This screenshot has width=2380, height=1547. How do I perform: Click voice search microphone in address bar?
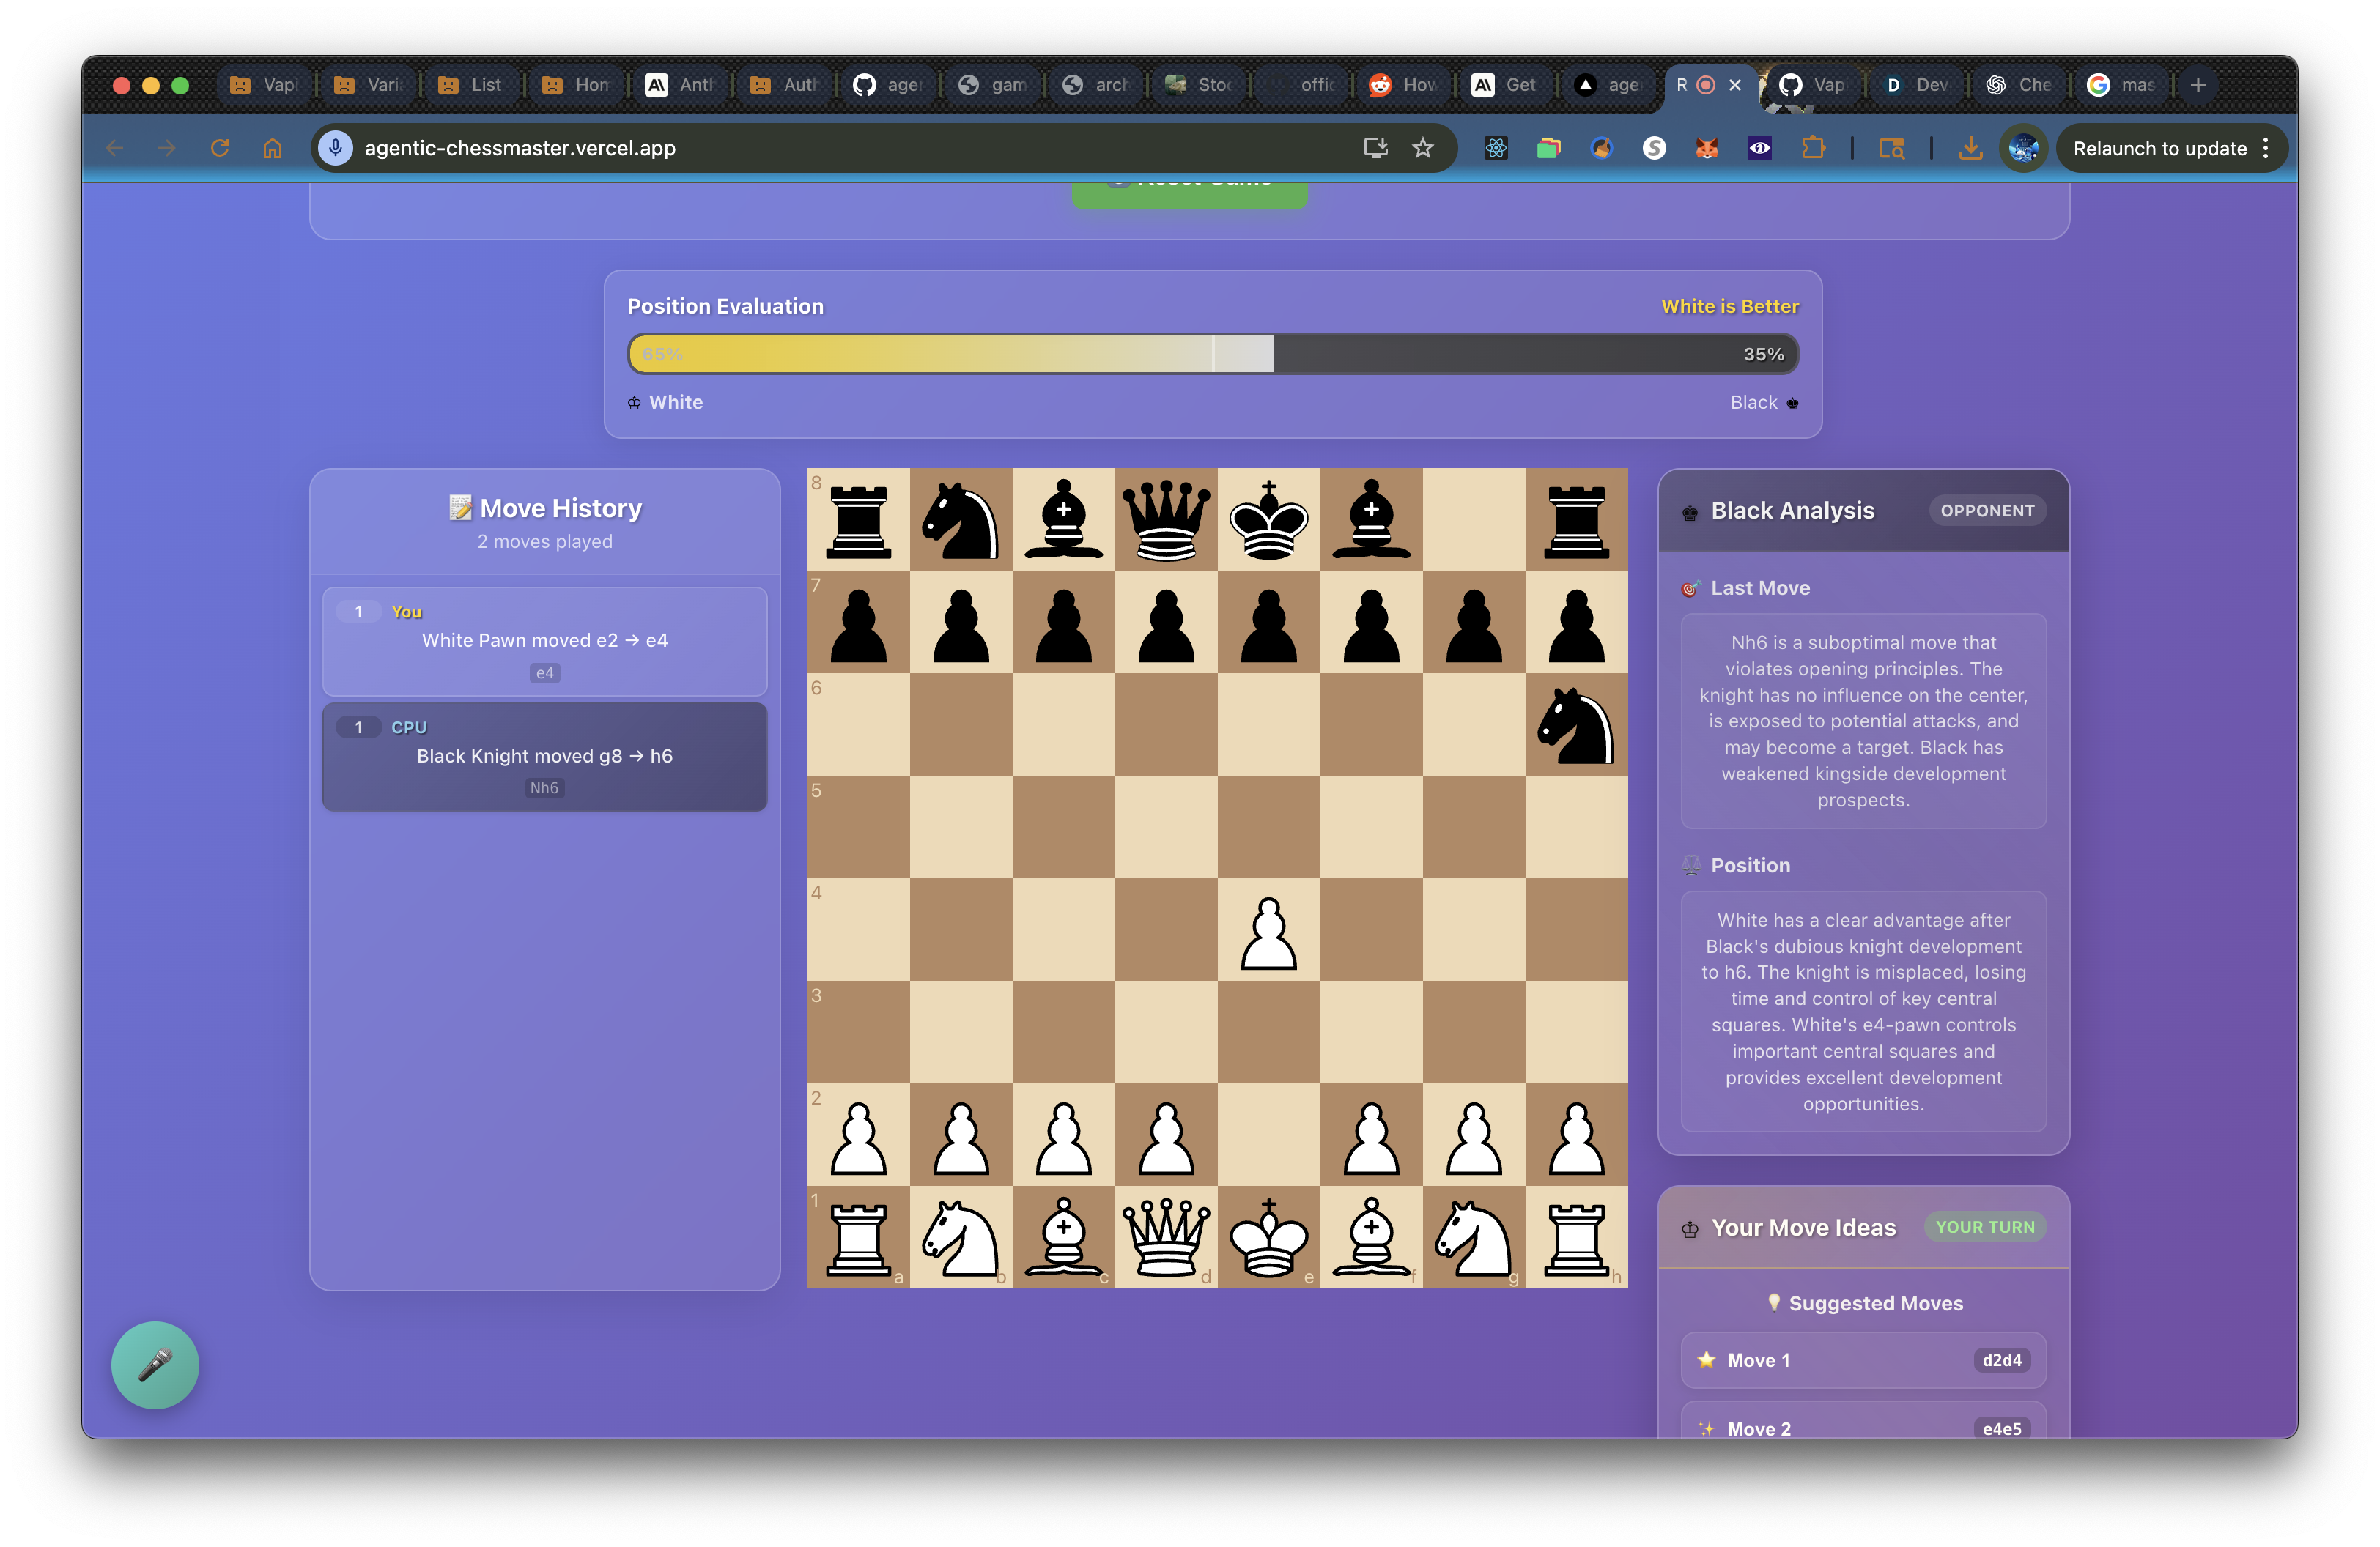coord(336,149)
